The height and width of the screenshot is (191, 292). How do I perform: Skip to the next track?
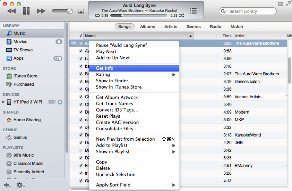pyautogui.click(x=41, y=11)
